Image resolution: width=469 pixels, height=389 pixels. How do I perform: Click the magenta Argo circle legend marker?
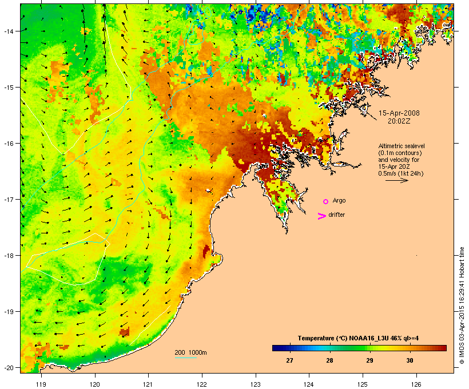(x=326, y=202)
